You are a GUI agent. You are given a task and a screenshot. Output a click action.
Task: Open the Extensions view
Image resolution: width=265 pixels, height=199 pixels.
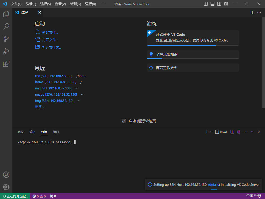(x=6, y=64)
